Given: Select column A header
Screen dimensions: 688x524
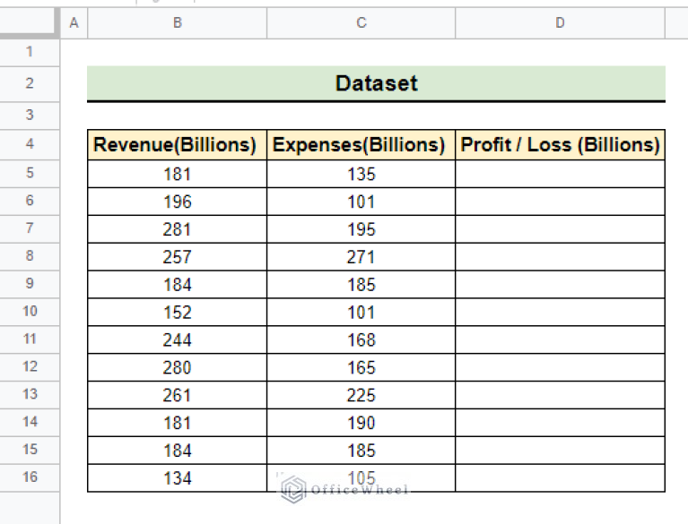Looking at the screenshot, I should [x=74, y=23].
